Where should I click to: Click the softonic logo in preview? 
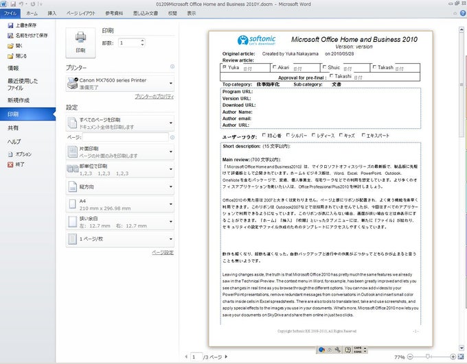coord(256,40)
